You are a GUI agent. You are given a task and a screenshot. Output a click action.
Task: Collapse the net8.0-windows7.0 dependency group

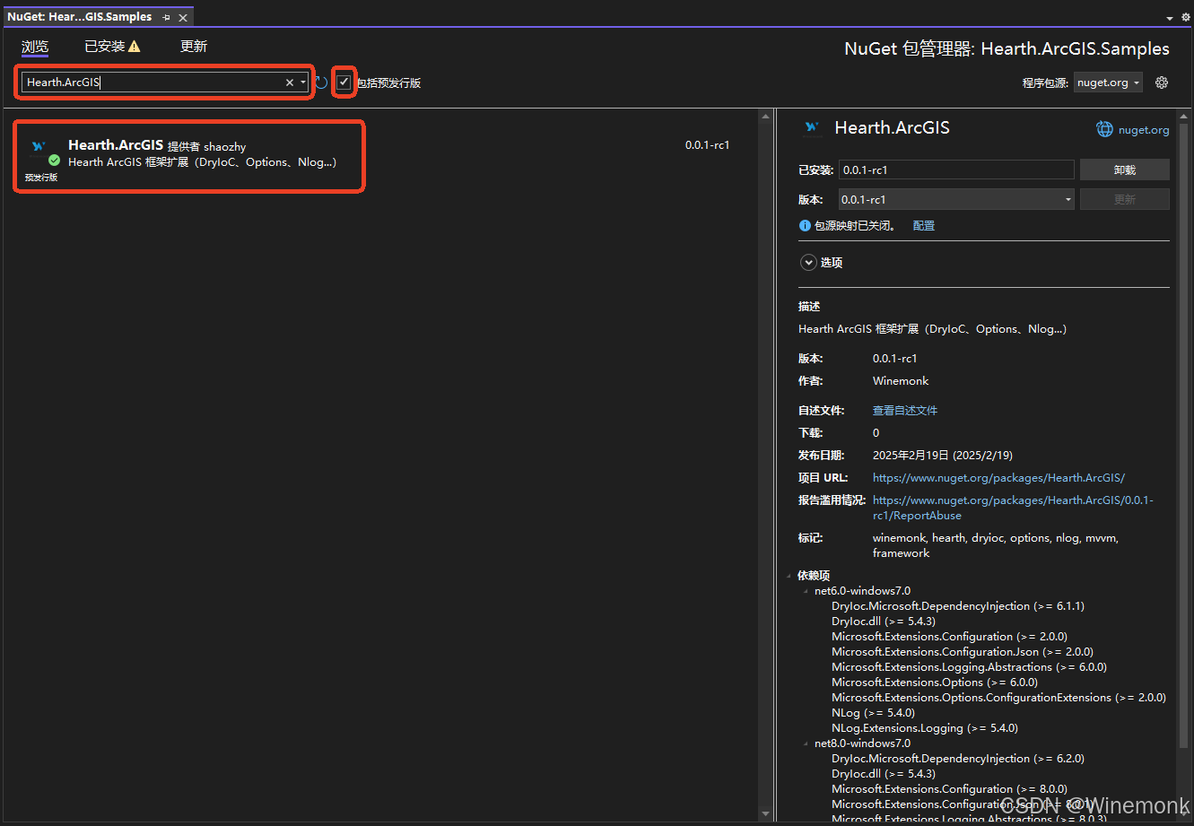(x=806, y=743)
